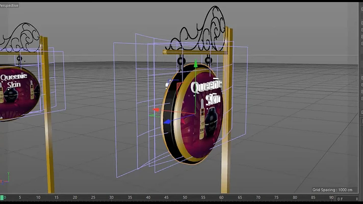Screen dimensions: 363x204
Task: Jump to frame 70 on timeline
Action: click(x=258, y=197)
